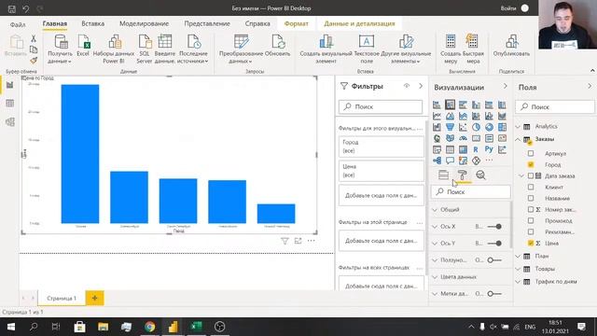Collapse the Заказы table in Fields
597x336 pixels.
point(518,139)
